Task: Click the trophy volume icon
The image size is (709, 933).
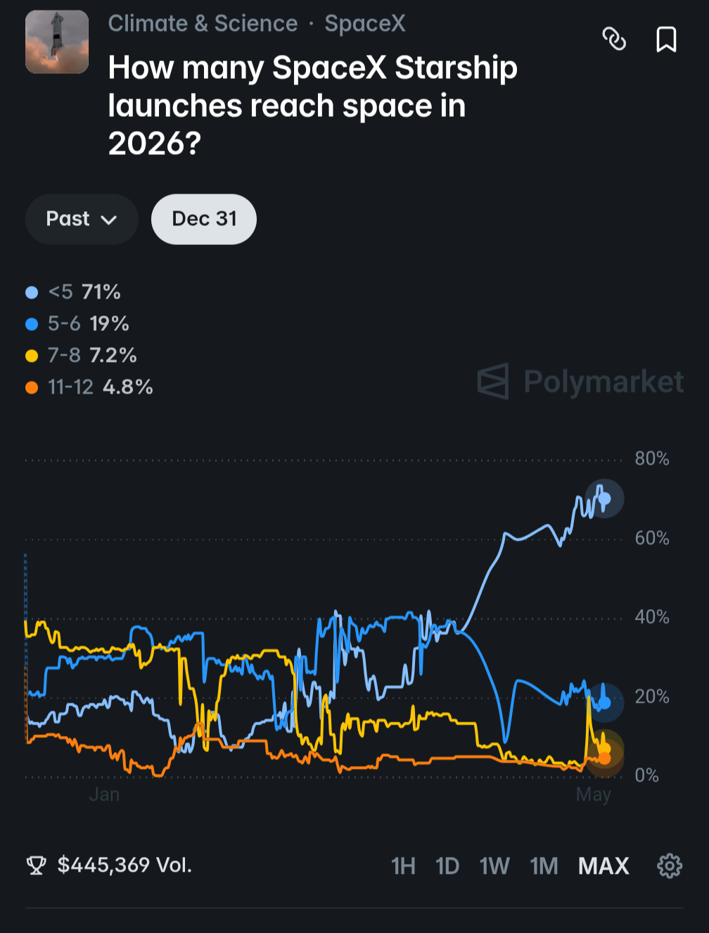Action: [36, 865]
